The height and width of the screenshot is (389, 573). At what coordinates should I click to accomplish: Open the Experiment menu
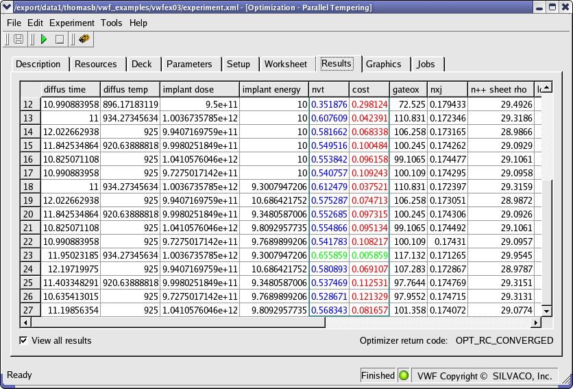click(x=71, y=23)
